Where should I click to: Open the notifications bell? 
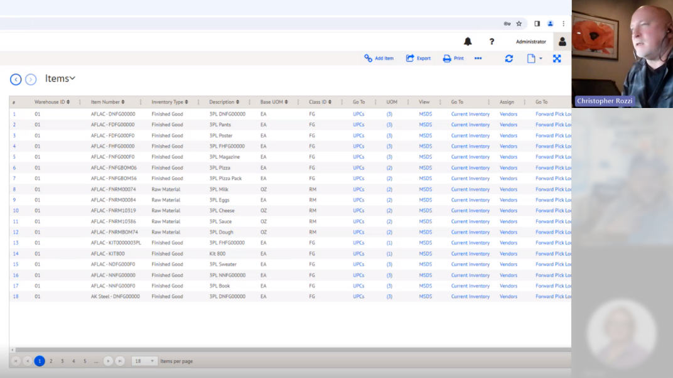468,41
